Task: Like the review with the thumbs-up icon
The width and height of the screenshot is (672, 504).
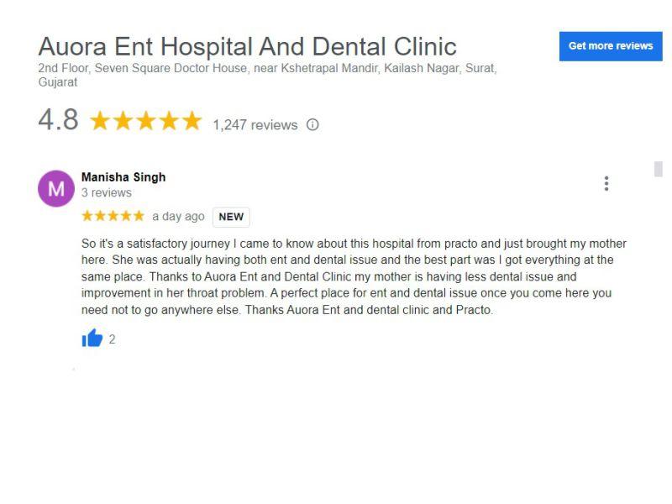Action: click(x=92, y=339)
